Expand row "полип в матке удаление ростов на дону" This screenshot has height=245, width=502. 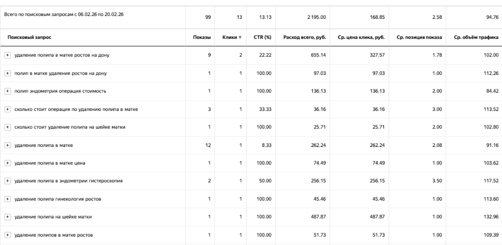point(7,73)
